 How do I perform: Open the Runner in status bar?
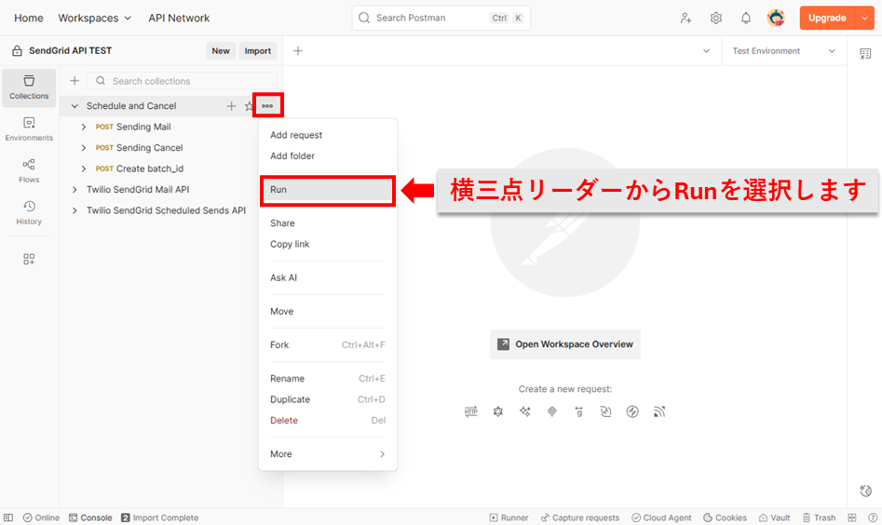point(509,518)
